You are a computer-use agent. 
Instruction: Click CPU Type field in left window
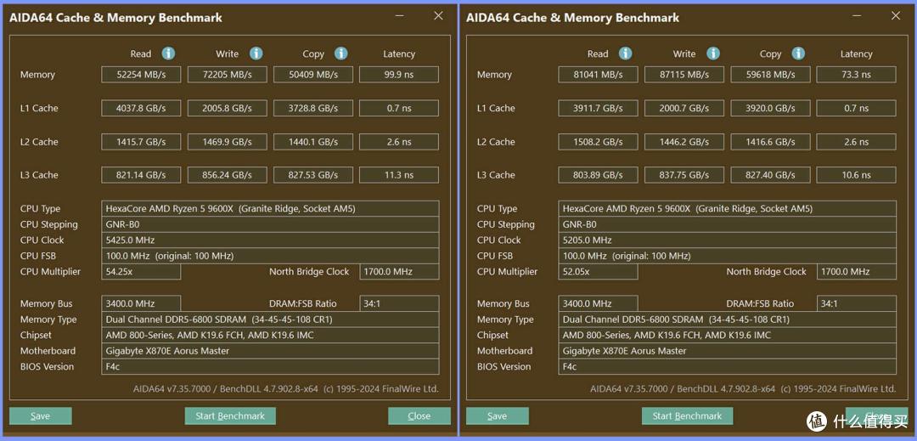270,209
